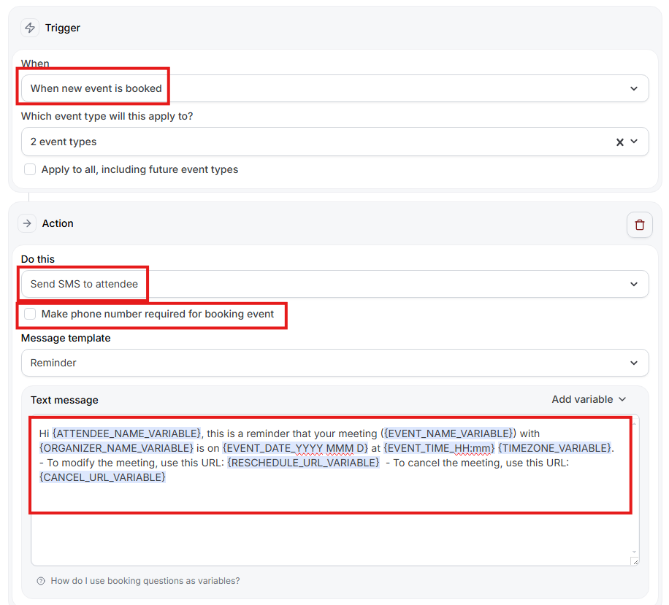669x605 pixels.
Task: Open booking questions as variables help link
Action: tap(145, 581)
